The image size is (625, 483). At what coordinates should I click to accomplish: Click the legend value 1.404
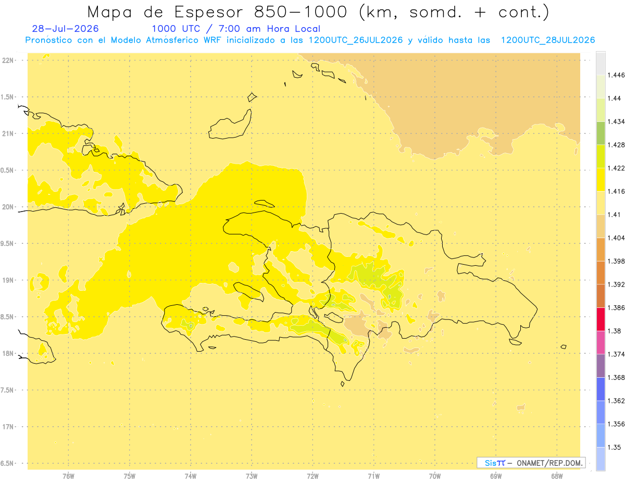[x=617, y=238]
